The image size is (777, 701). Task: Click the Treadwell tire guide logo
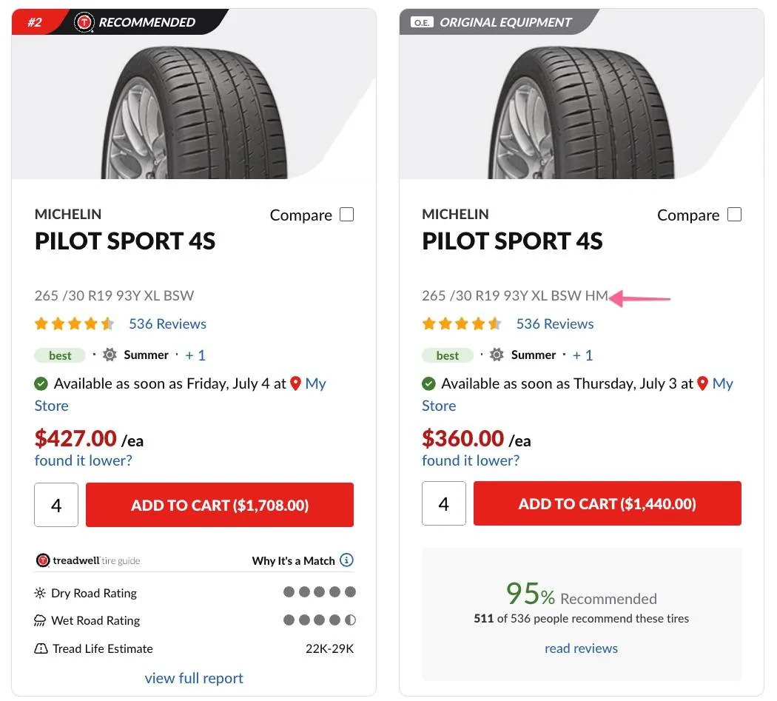click(87, 560)
